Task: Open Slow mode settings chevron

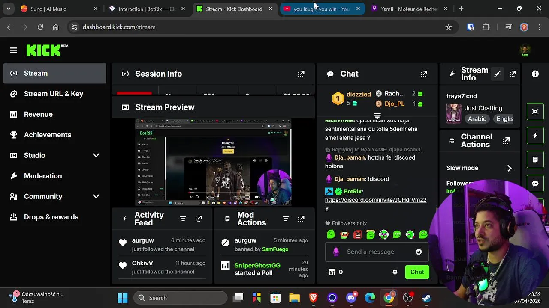Action: [510, 168]
